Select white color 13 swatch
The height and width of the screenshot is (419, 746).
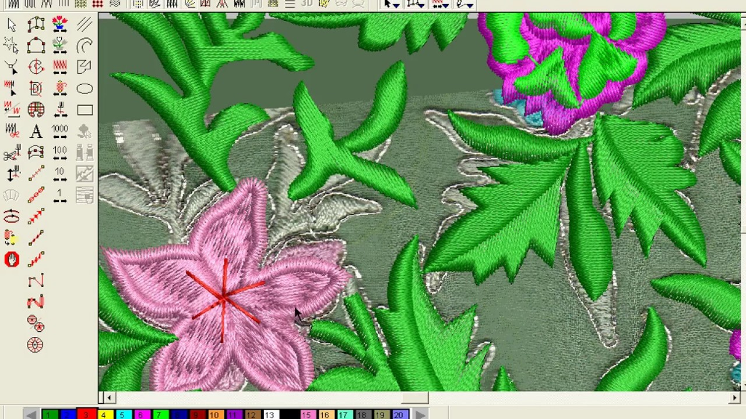[x=269, y=414]
